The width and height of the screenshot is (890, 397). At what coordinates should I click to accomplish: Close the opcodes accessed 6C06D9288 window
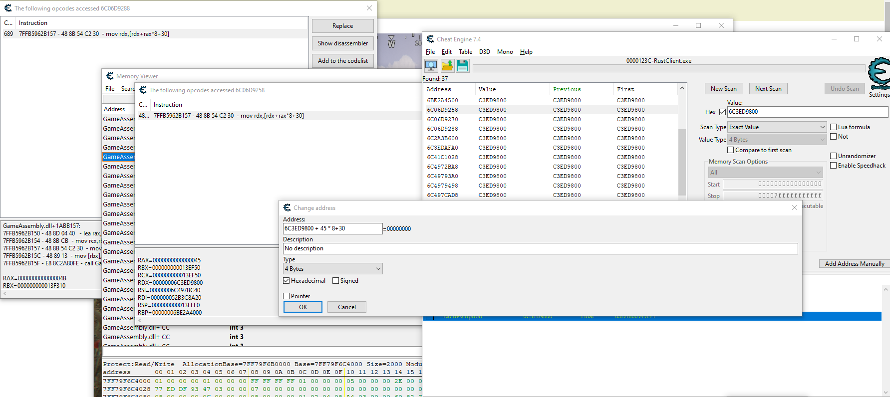click(x=369, y=8)
